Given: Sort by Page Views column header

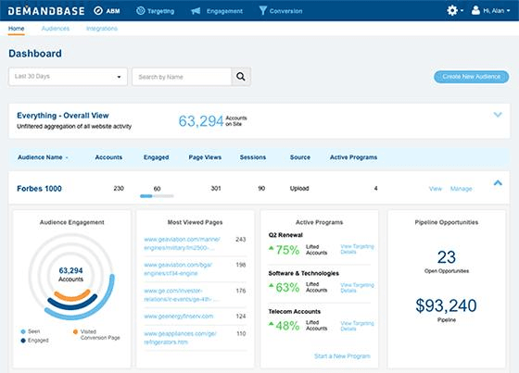Looking at the screenshot, I should pyautogui.click(x=205, y=157).
